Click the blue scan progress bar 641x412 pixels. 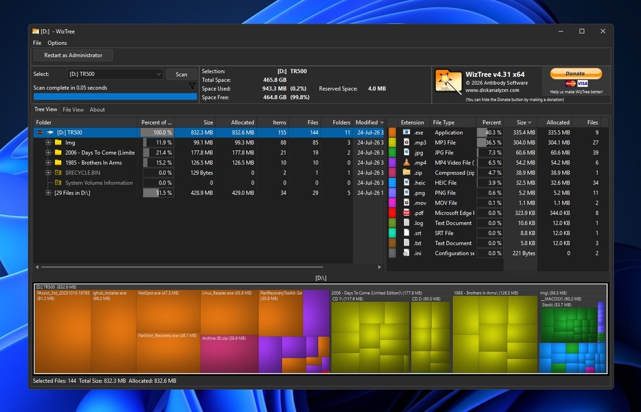(x=115, y=96)
